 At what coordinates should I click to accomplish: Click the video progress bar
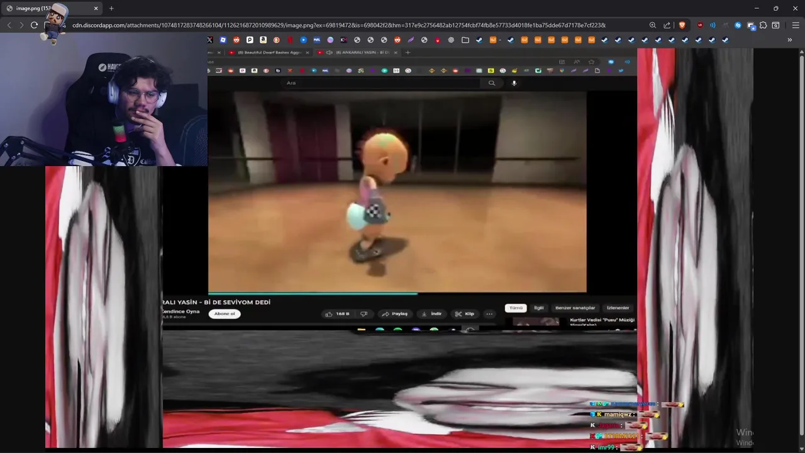tap(397, 293)
